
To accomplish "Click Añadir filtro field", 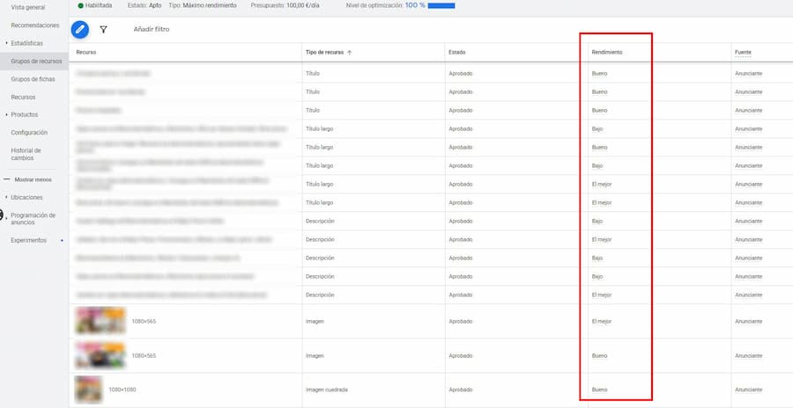I will click(152, 29).
